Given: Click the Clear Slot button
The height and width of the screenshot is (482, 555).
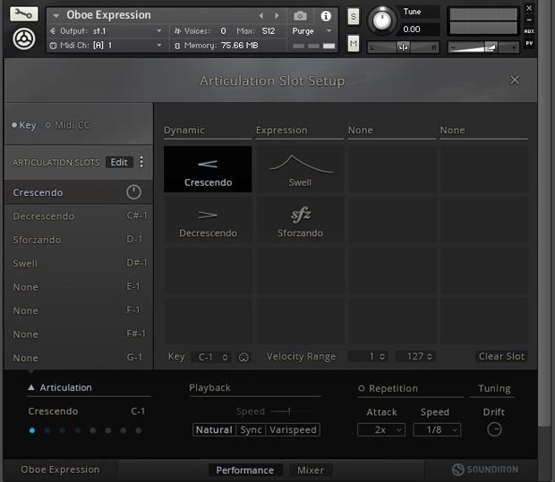Looking at the screenshot, I should click(501, 357).
